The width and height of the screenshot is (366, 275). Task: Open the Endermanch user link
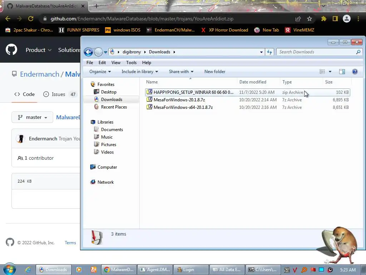(39, 74)
